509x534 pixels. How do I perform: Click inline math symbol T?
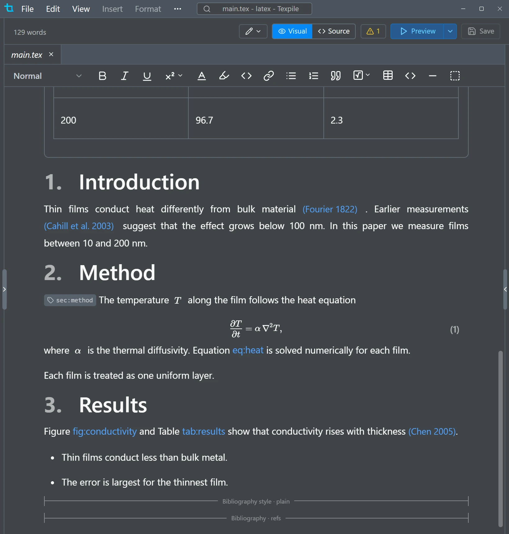pyautogui.click(x=178, y=301)
